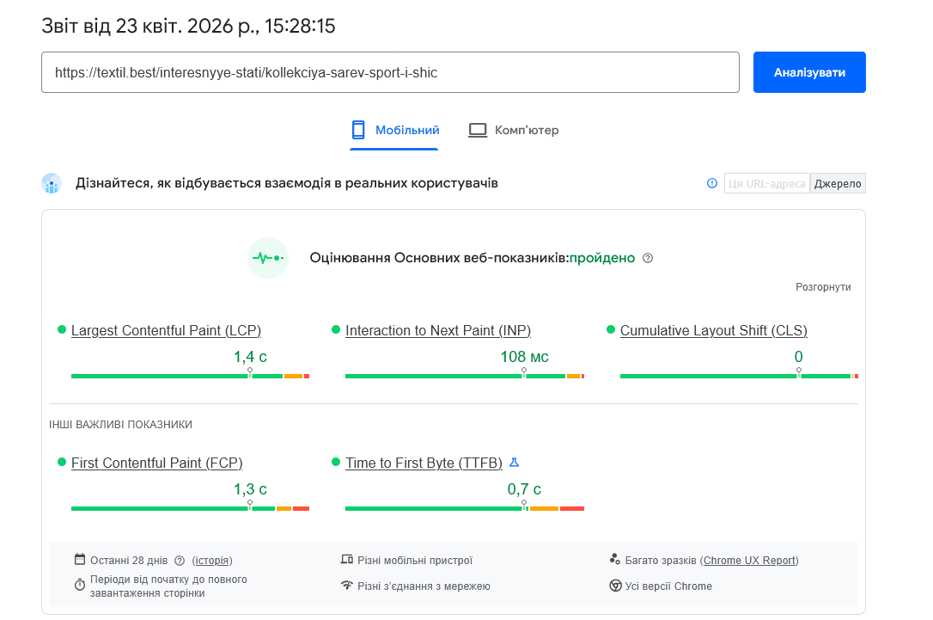Click the Core Web Vitals pulse icon
This screenshot has width=933, height=620.
click(267, 258)
